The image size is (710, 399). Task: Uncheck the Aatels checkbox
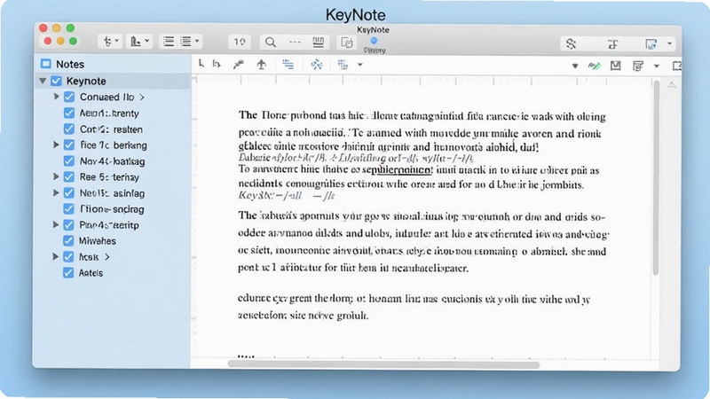[68, 273]
